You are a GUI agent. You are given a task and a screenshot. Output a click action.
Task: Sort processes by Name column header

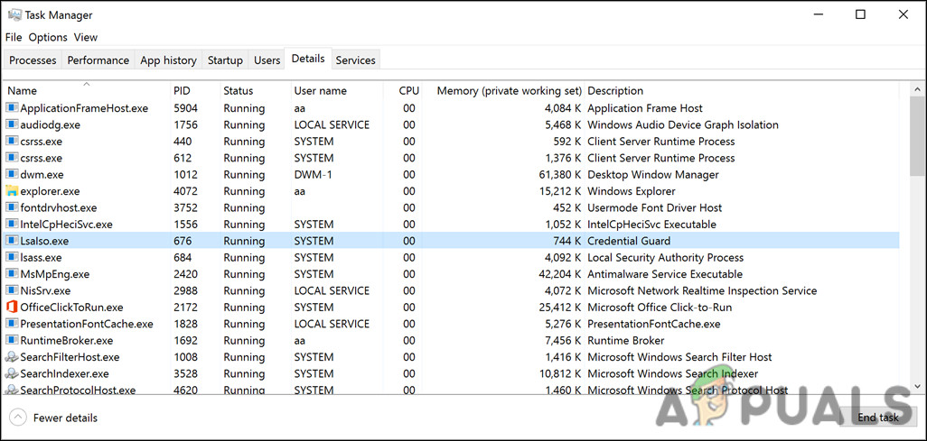[x=23, y=91]
